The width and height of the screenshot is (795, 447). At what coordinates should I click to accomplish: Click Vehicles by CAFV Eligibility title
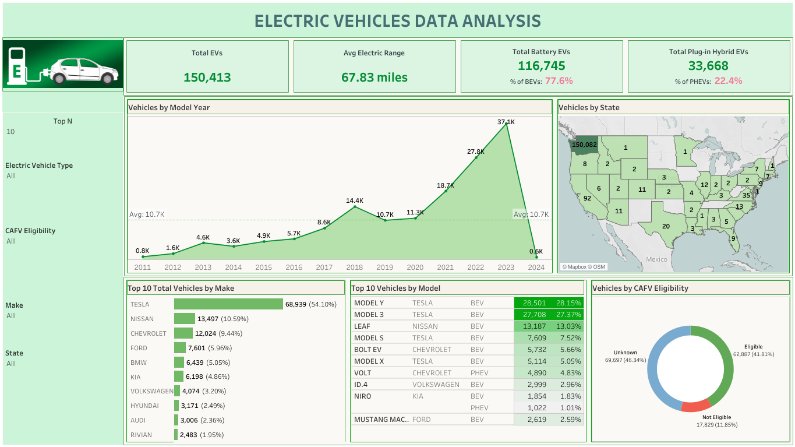pyautogui.click(x=640, y=288)
